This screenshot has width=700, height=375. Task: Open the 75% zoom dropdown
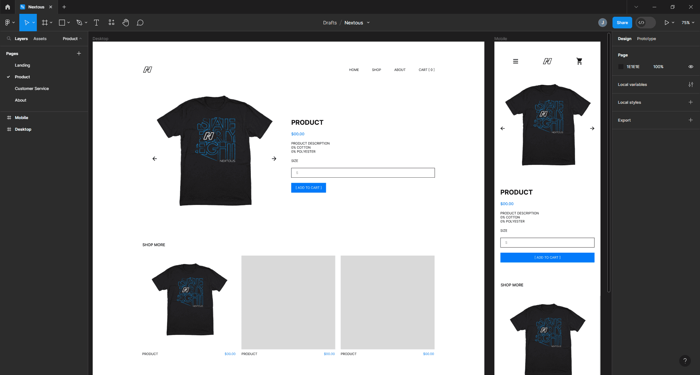coord(688,23)
